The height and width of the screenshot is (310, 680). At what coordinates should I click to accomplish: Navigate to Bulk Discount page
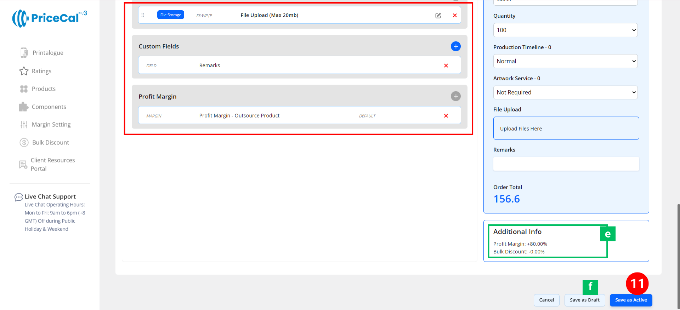pyautogui.click(x=50, y=143)
